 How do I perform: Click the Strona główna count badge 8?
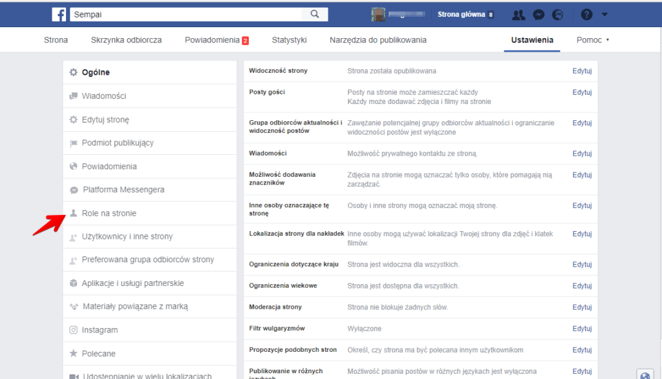[491, 15]
